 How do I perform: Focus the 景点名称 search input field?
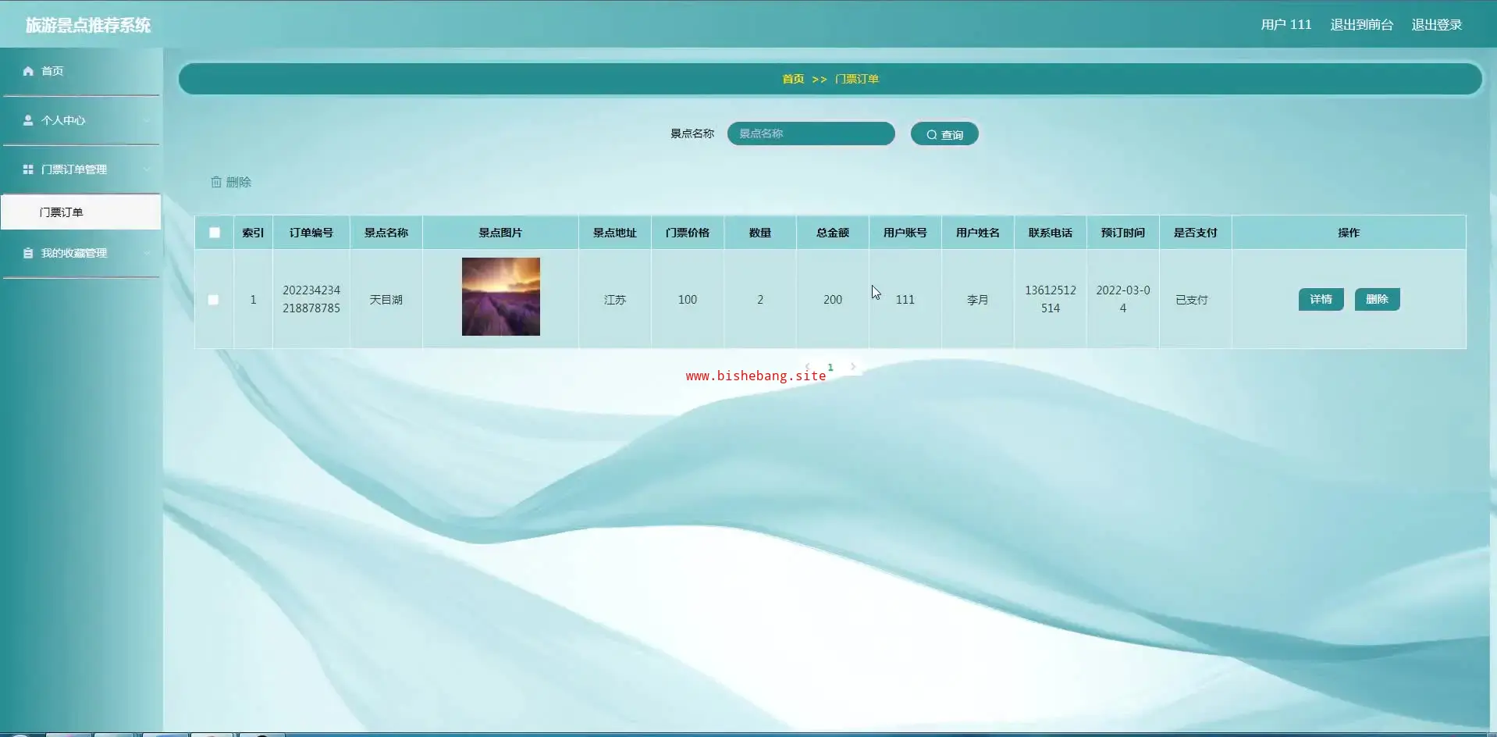[811, 134]
